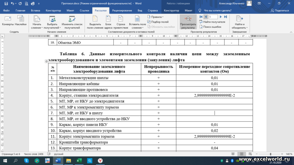Save the document with the floppy icon

coord(6,4)
